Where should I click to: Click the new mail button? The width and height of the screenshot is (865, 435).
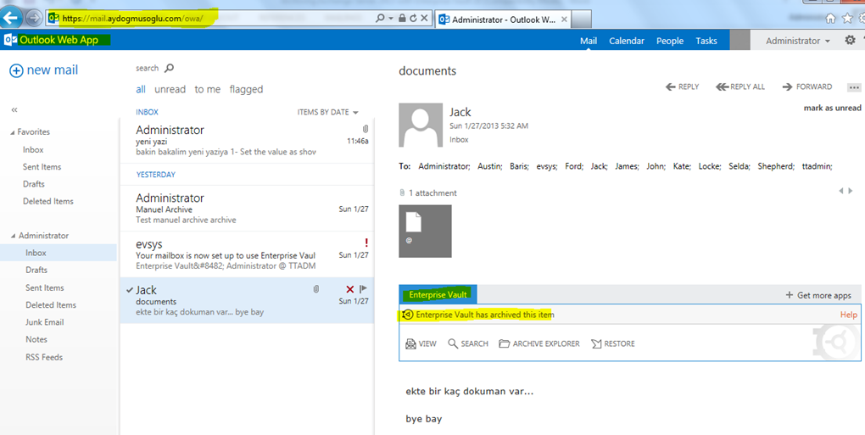pos(44,70)
